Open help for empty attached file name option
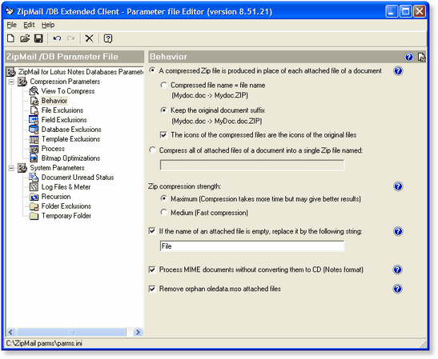This screenshot has width=438, height=359. click(x=398, y=231)
